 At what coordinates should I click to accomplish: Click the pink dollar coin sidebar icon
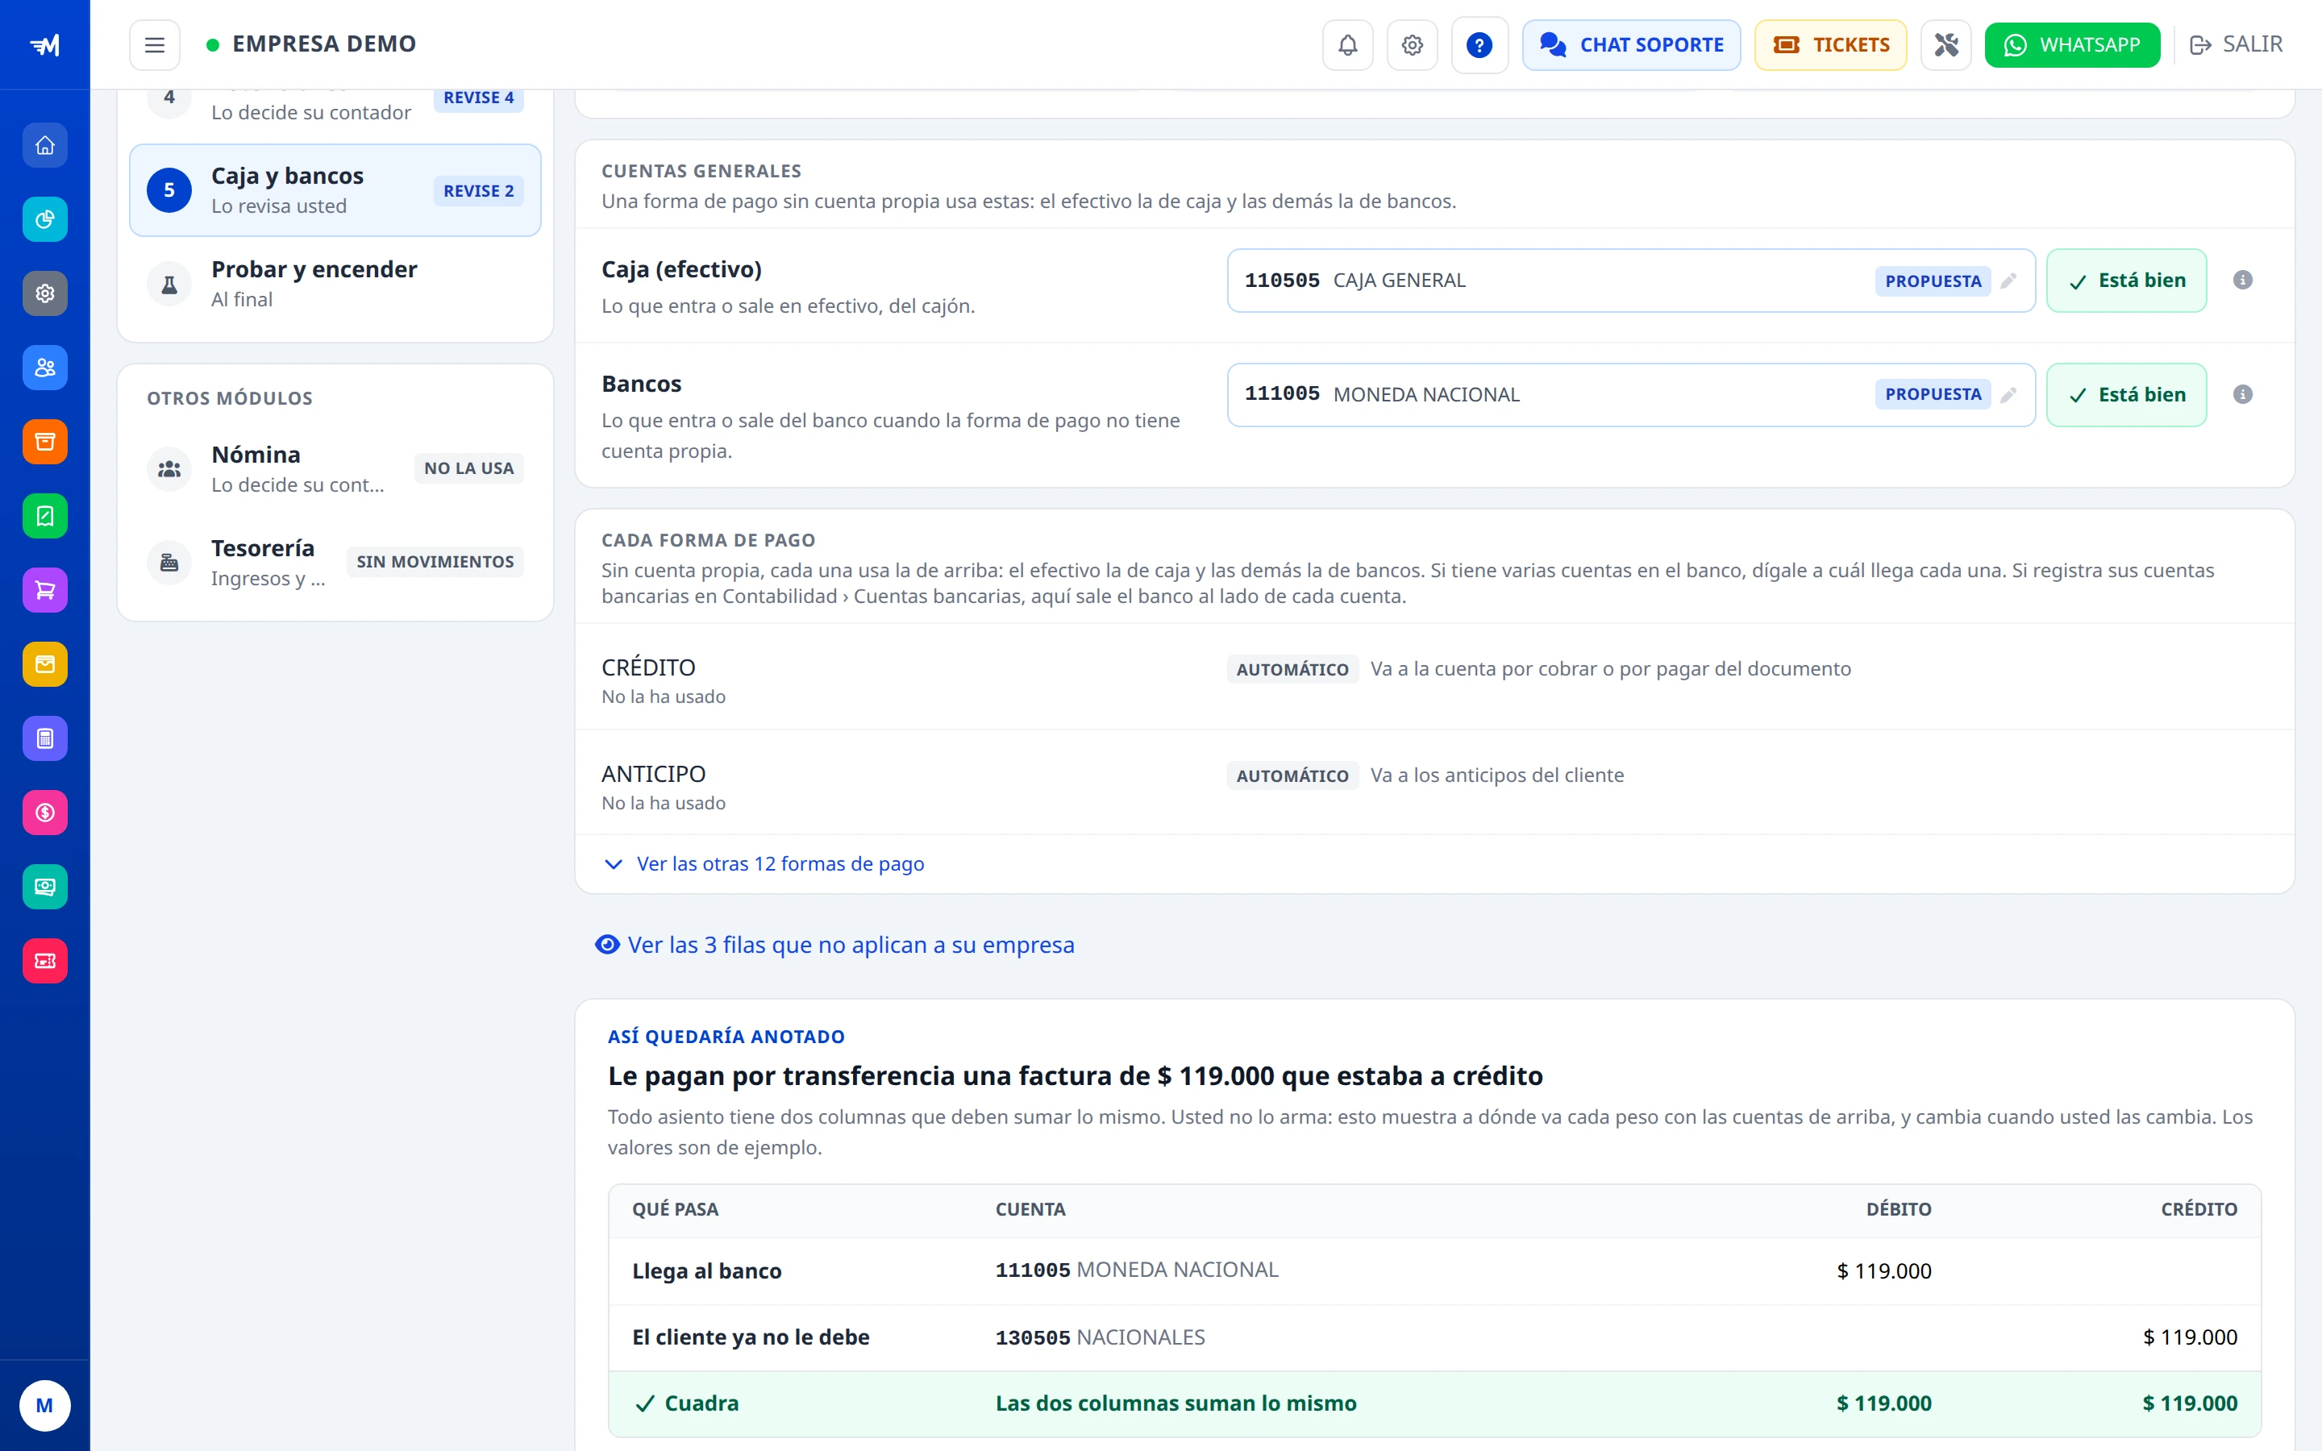(x=45, y=813)
